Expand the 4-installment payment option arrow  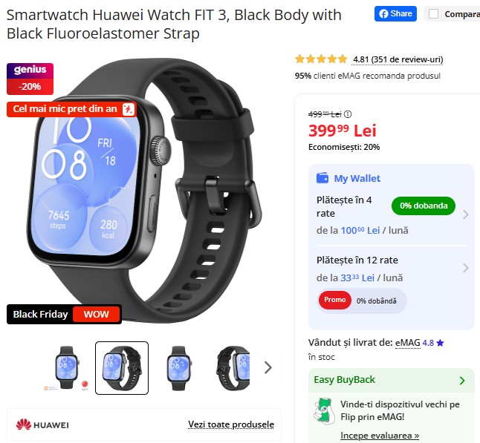(466, 214)
